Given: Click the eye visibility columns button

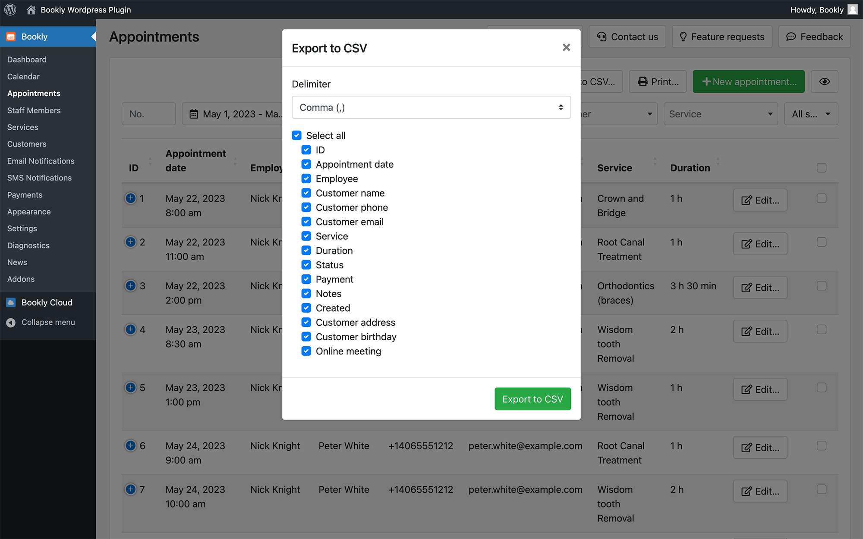Looking at the screenshot, I should coord(825,81).
